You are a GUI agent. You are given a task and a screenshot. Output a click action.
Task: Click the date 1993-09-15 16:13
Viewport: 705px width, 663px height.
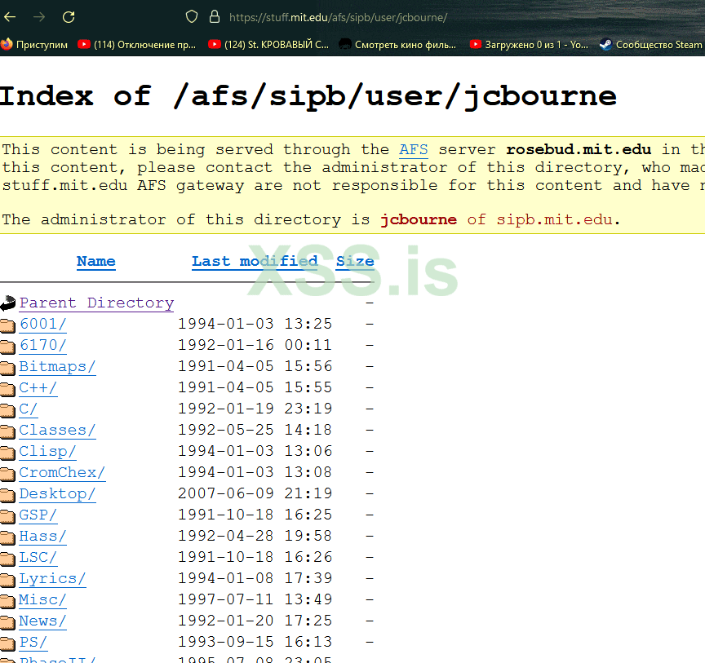pyautogui.click(x=255, y=642)
